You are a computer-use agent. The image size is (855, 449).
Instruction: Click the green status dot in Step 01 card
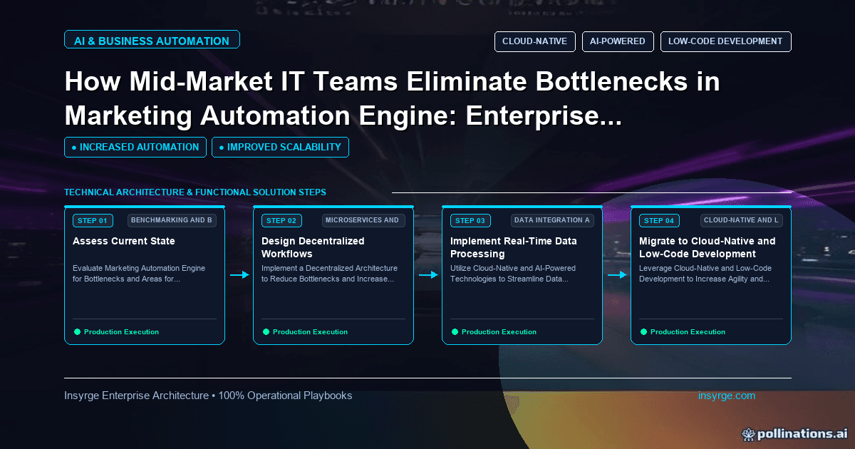click(77, 331)
